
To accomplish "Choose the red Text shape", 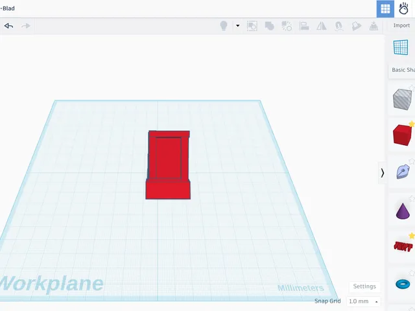I will [403, 246].
